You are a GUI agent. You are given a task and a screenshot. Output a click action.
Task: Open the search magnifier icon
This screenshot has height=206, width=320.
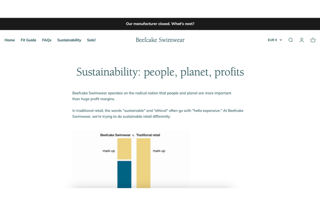click(x=291, y=40)
